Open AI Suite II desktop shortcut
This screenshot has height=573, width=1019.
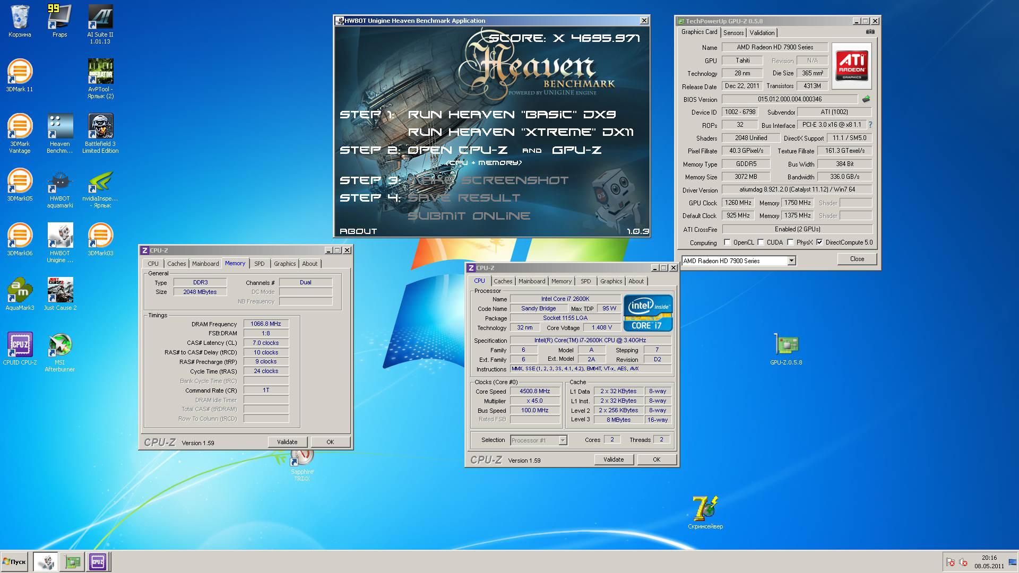tap(100, 24)
